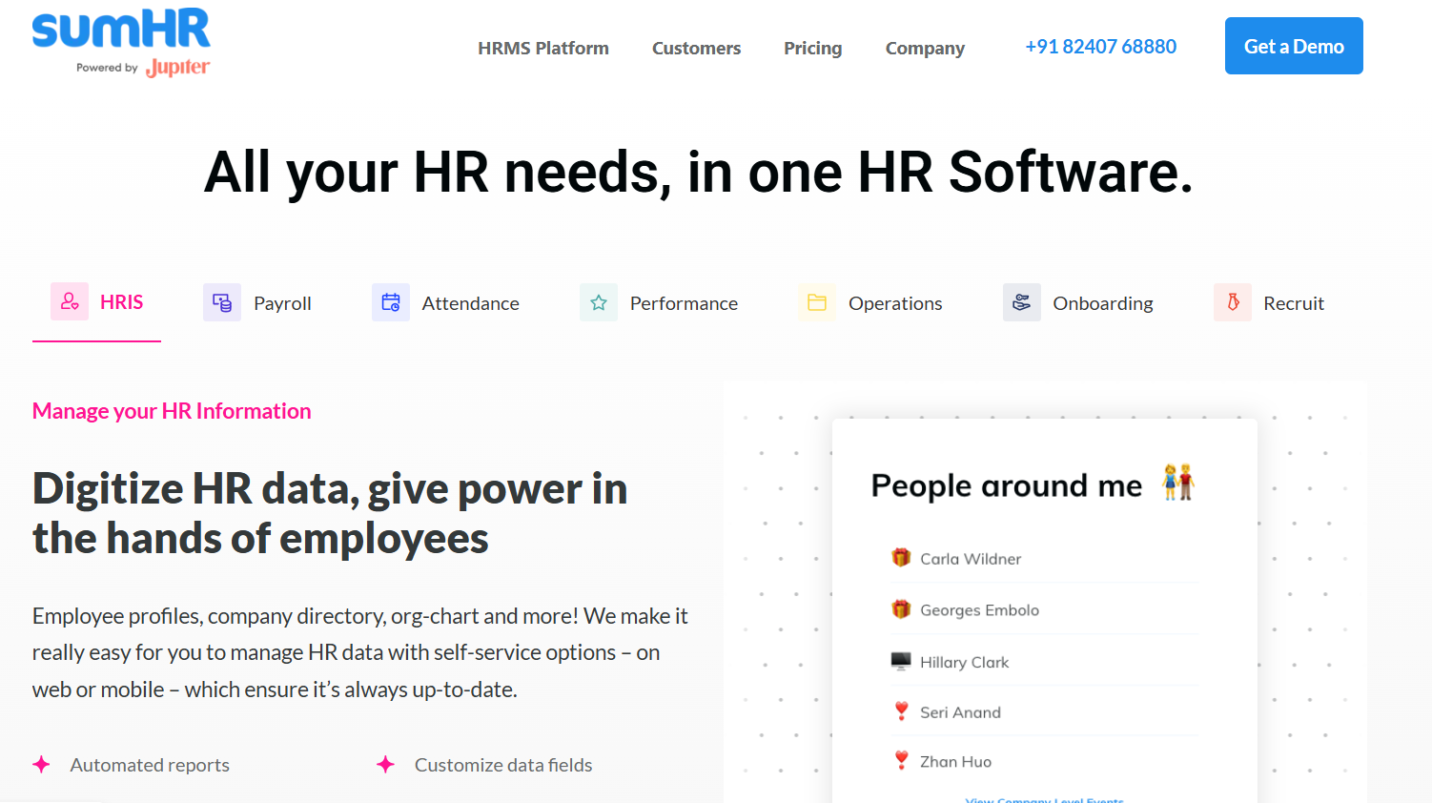The width and height of the screenshot is (1432, 803).
Task: Switch to the Onboarding tab
Action: [1078, 303]
